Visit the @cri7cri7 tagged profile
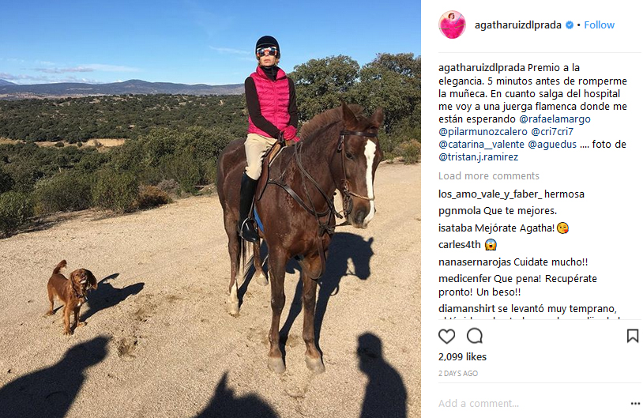 click(552, 132)
